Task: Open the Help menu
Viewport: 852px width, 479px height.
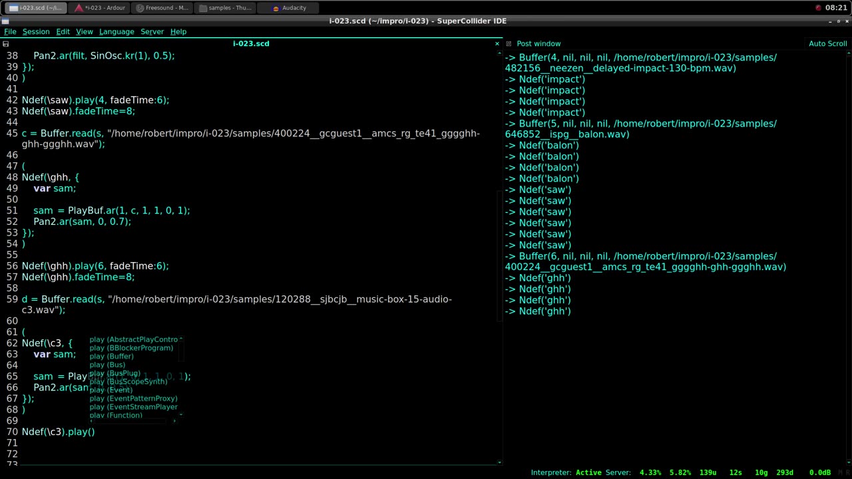Action: [178, 31]
